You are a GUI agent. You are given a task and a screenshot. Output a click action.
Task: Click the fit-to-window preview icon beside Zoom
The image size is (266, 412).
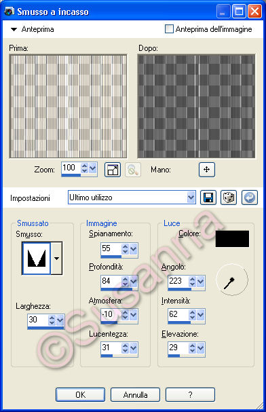coord(113,170)
